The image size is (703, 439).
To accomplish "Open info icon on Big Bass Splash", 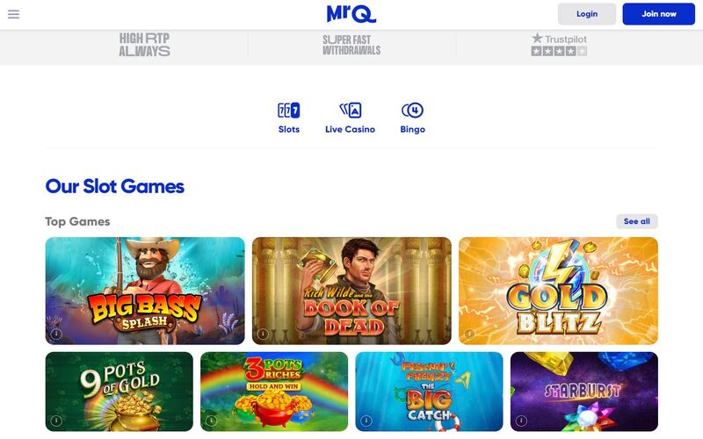I will tap(56, 335).
